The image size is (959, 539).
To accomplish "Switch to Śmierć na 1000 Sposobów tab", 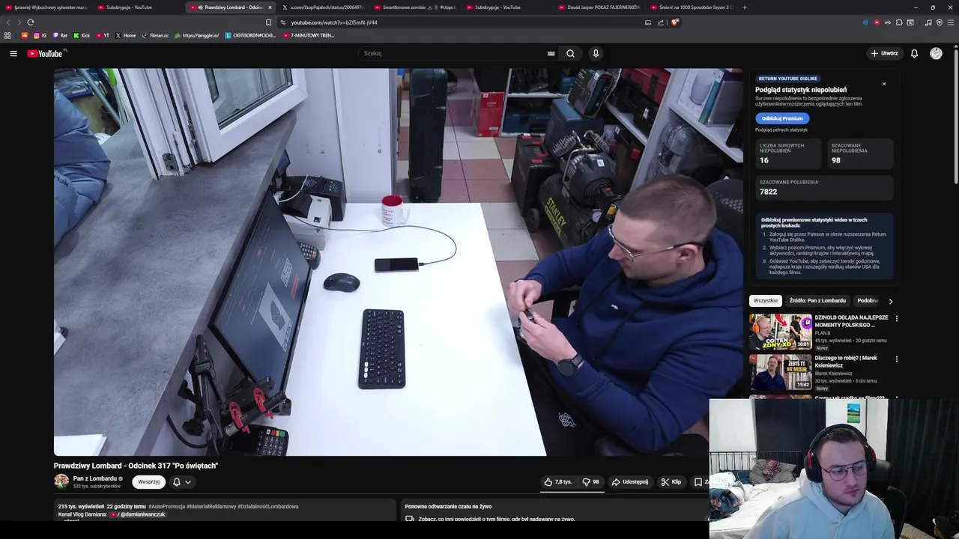I will click(692, 7).
